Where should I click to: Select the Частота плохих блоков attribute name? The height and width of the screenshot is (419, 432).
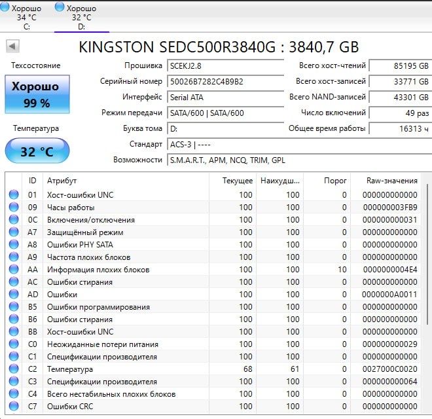tap(89, 257)
